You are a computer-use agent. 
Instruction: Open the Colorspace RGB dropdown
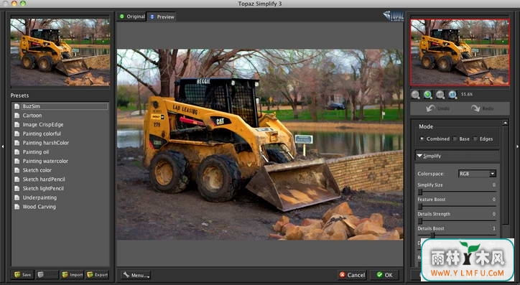(477, 174)
